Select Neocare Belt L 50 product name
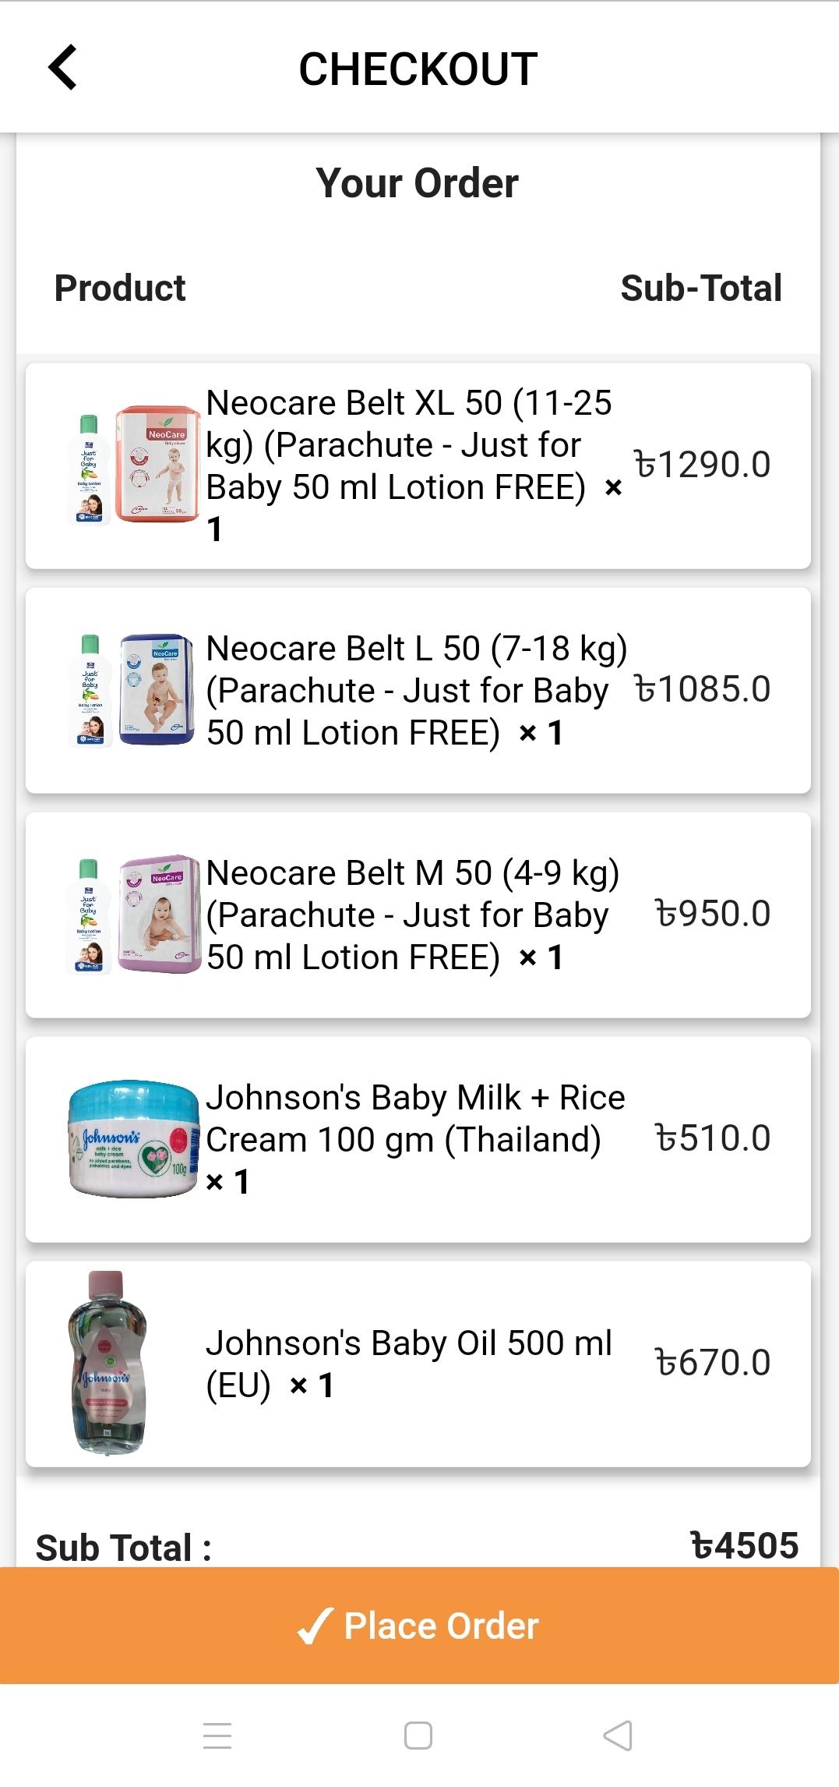Viewport: 839px width, 1787px height. coord(417,691)
